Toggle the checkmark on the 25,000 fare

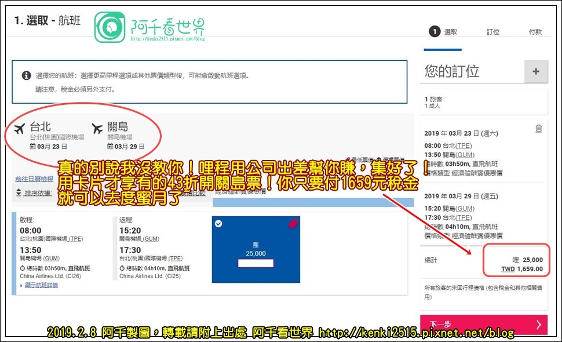pyautogui.click(x=218, y=224)
